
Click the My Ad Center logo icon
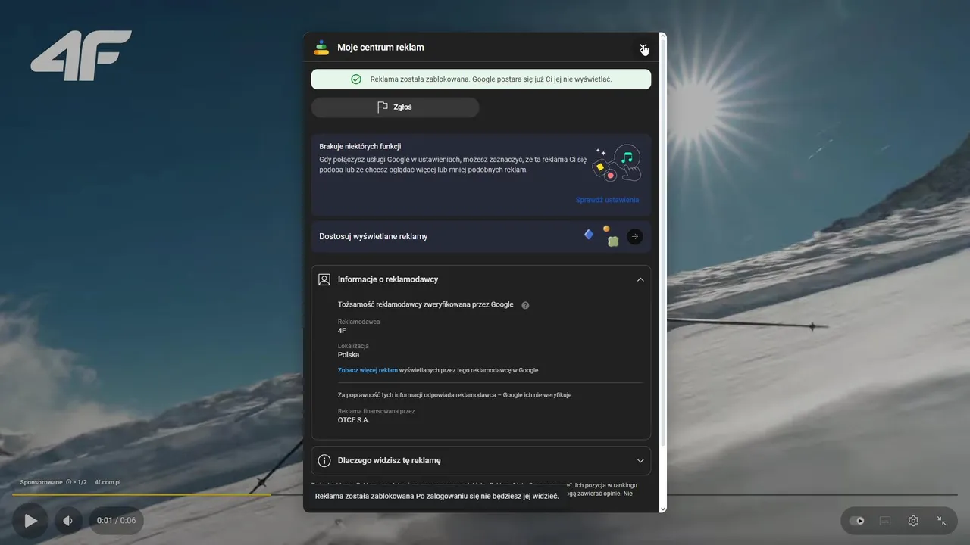[321, 48]
